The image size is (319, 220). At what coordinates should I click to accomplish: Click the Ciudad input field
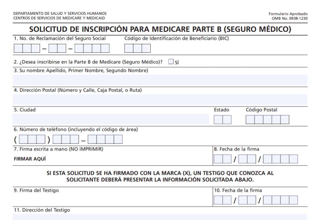111,119
